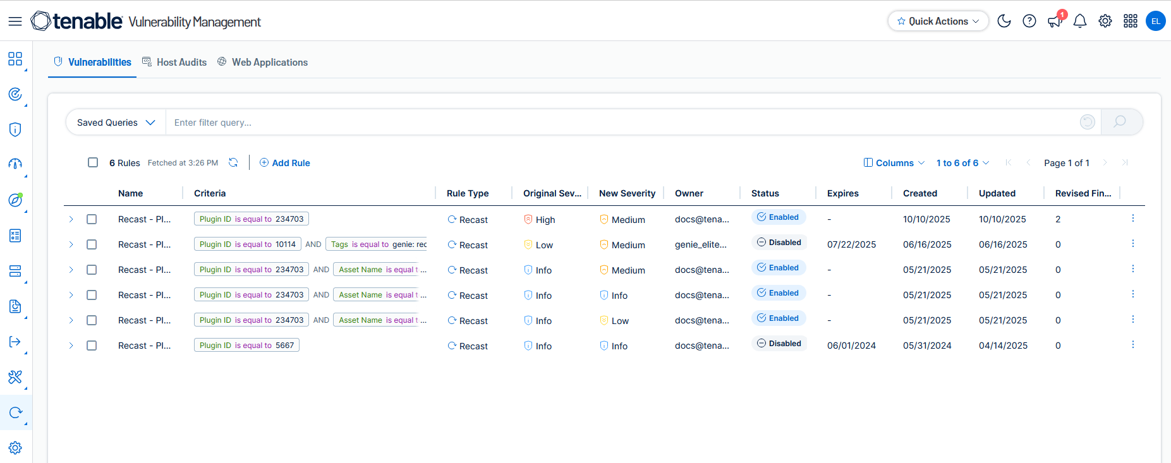Open the hamburger navigation menu
The width and height of the screenshot is (1171, 463).
(15, 21)
